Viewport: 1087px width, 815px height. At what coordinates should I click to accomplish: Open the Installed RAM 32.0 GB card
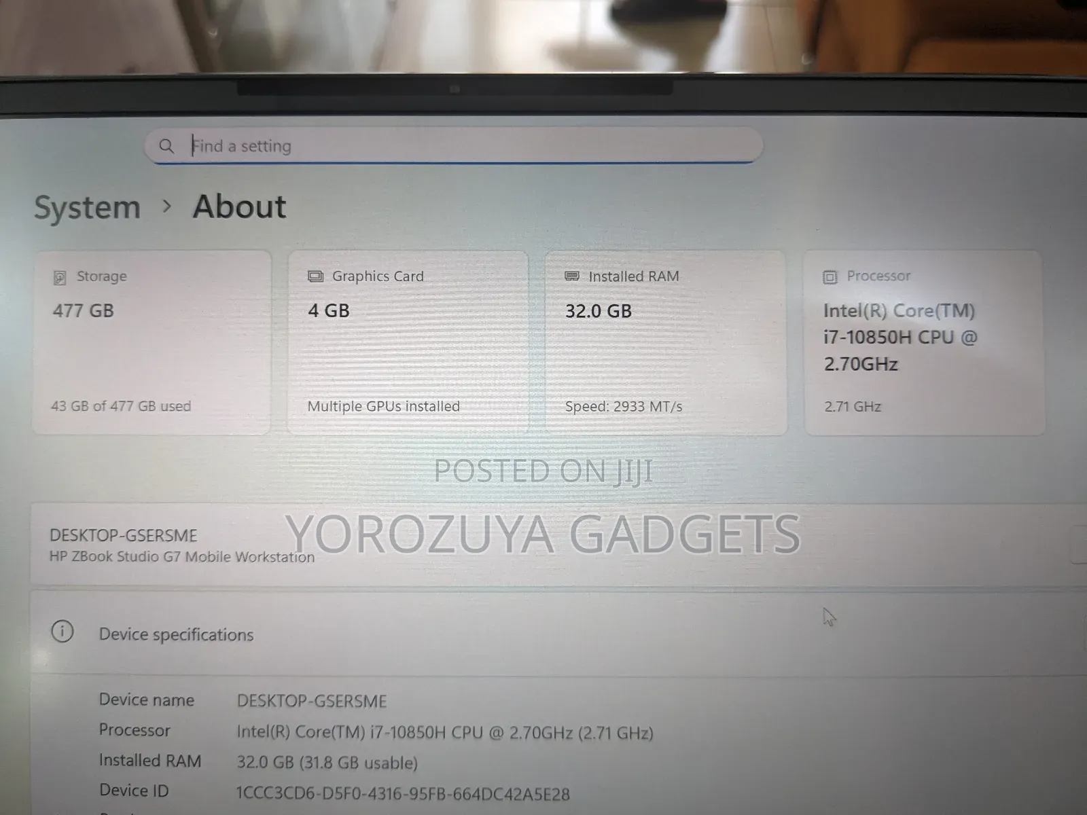pyautogui.click(x=666, y=342)
